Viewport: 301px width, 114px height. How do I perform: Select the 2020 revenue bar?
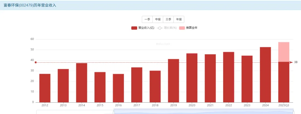coord(192,78)
